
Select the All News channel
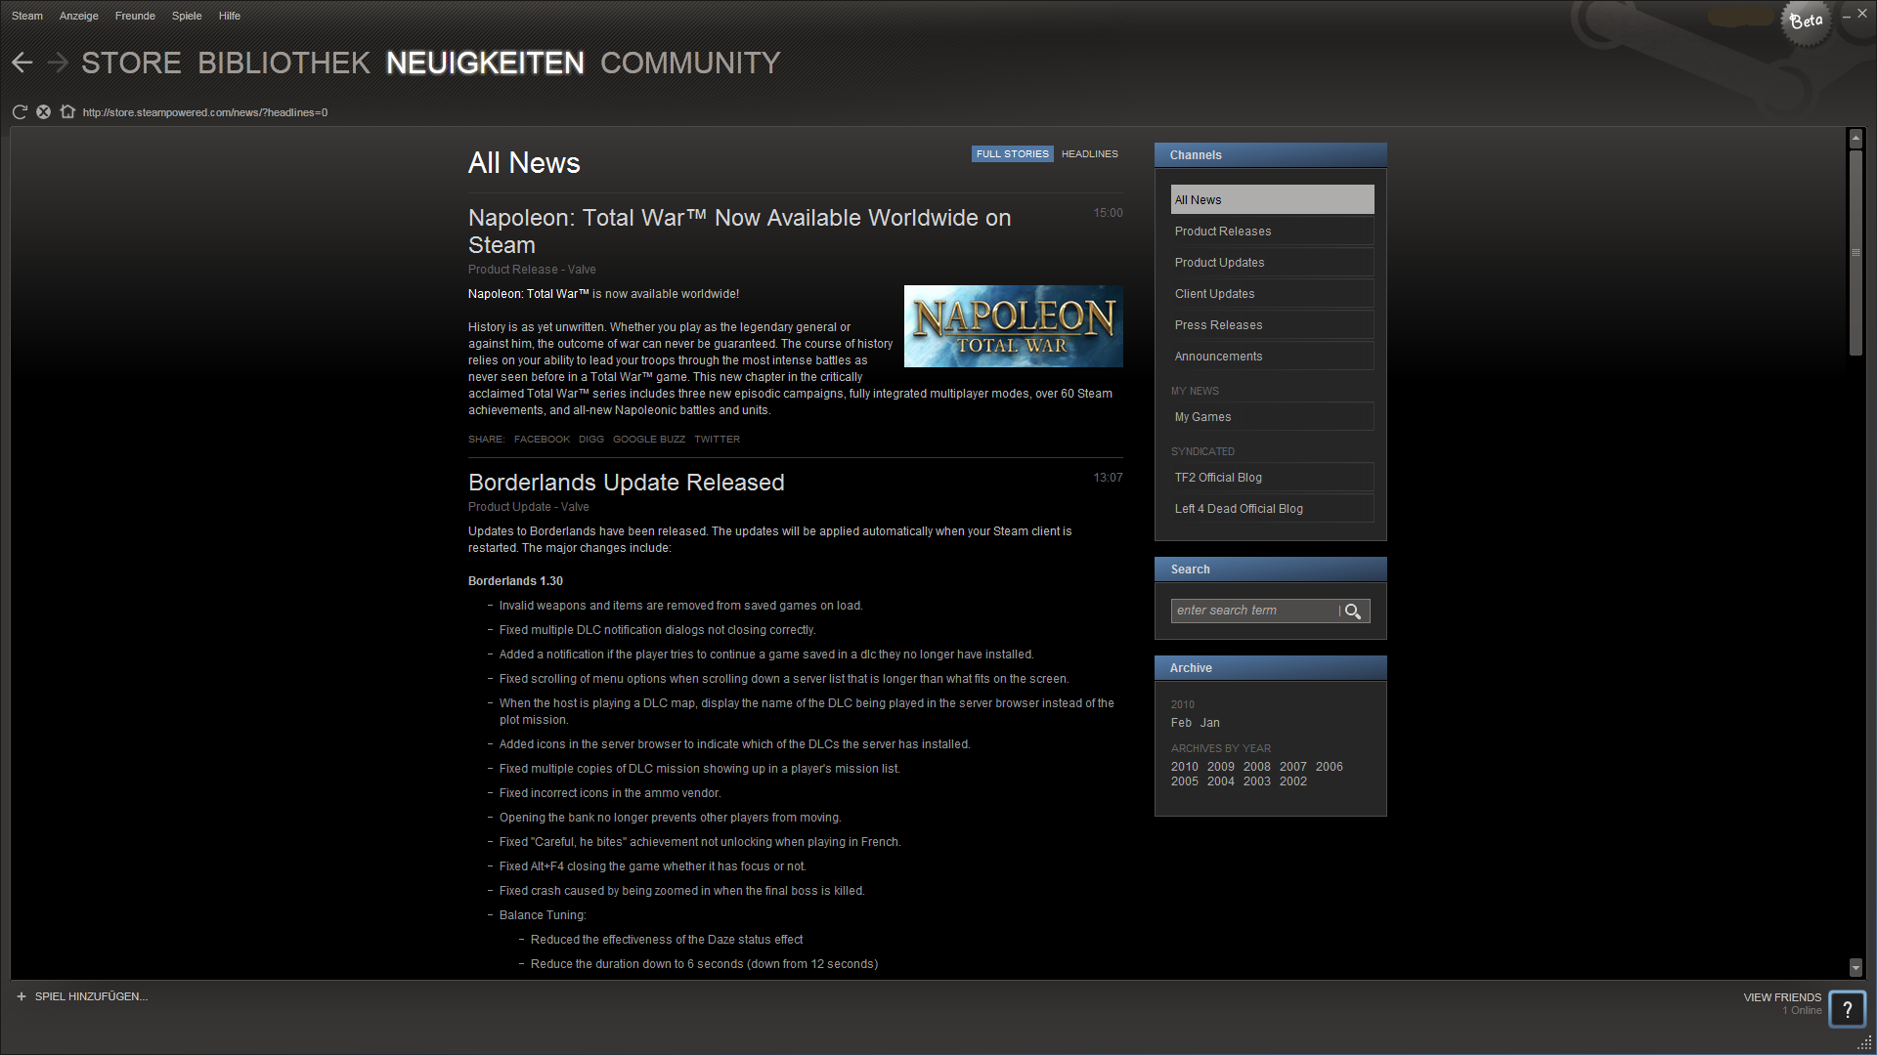tap(1272, 200)
